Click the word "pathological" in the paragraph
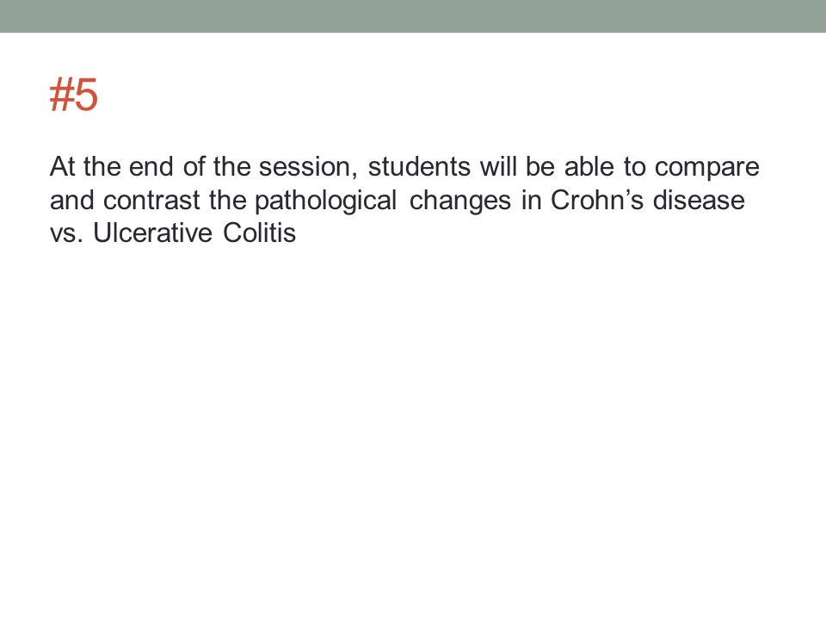The image size is (826, 620). [x=325, y=201]
